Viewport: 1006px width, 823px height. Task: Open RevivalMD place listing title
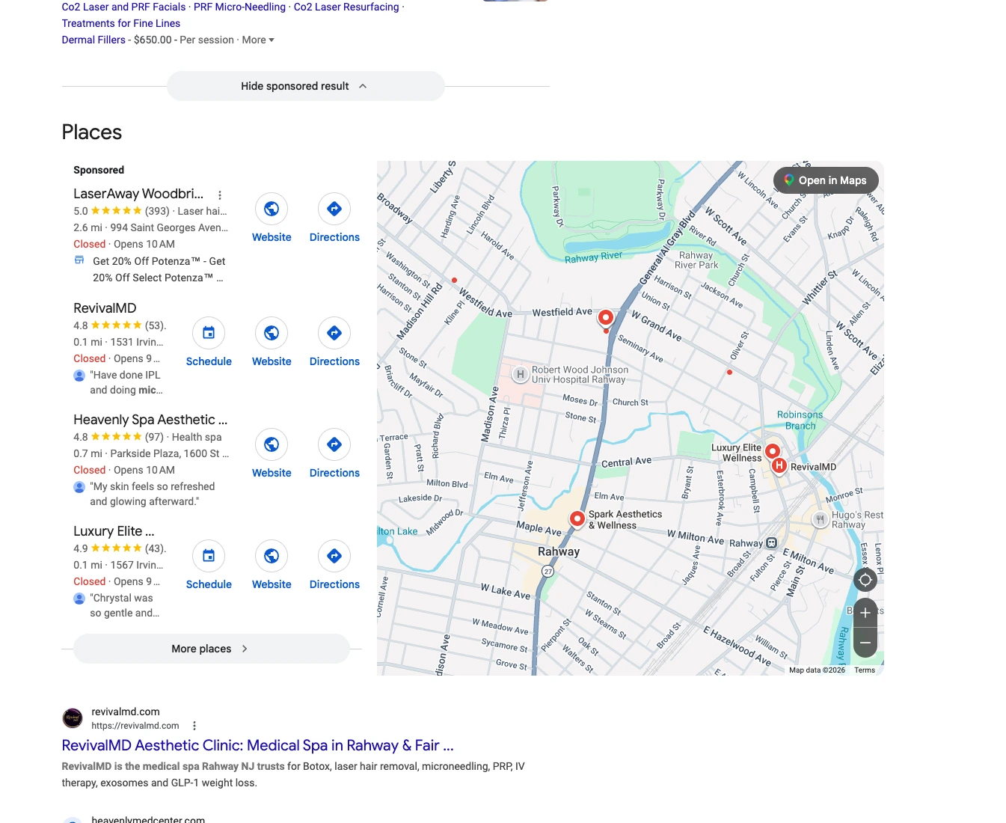[x=105, y=308]
